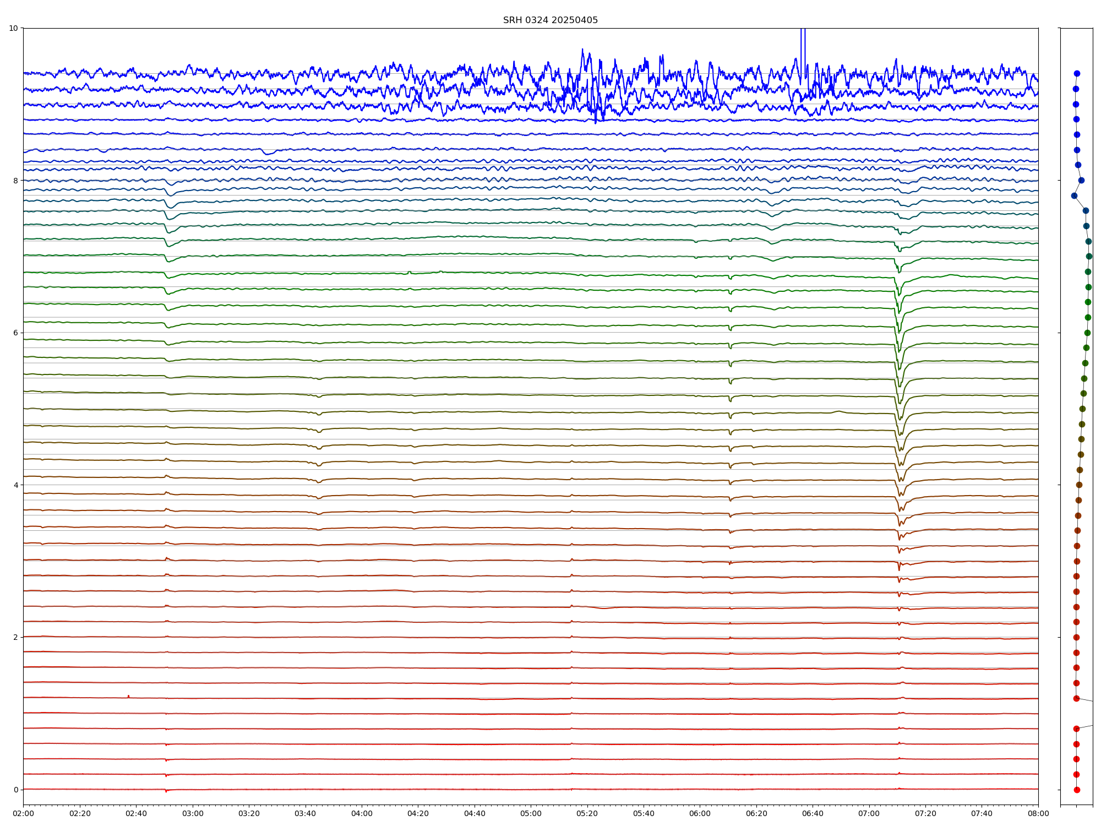Click the plot title SRH 0324 20250405

pos(550,20)
